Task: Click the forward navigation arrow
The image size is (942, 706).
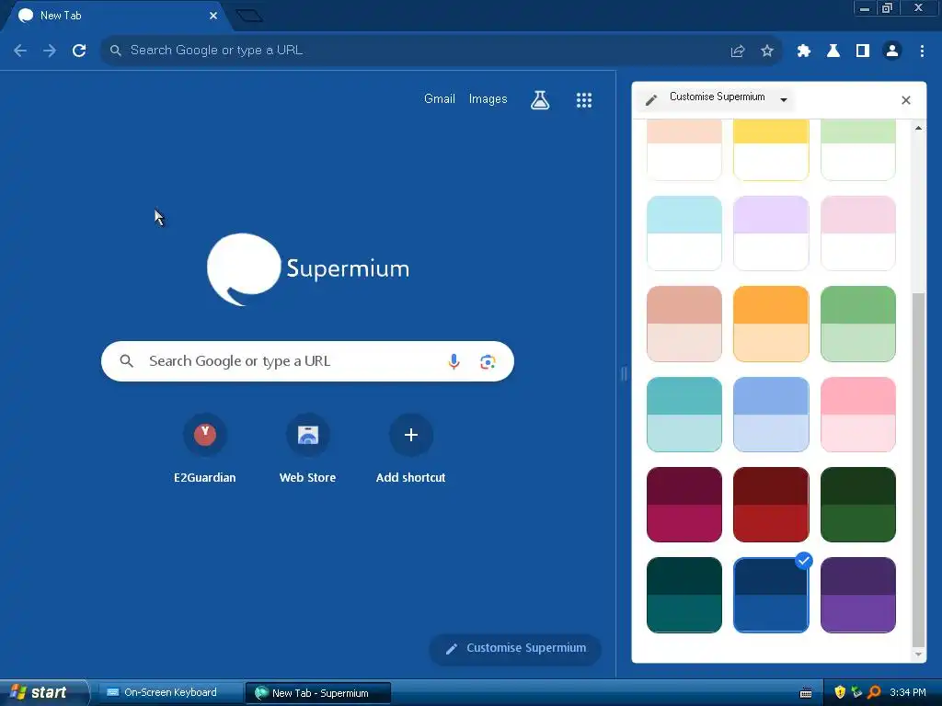Action: coord(50,51)
